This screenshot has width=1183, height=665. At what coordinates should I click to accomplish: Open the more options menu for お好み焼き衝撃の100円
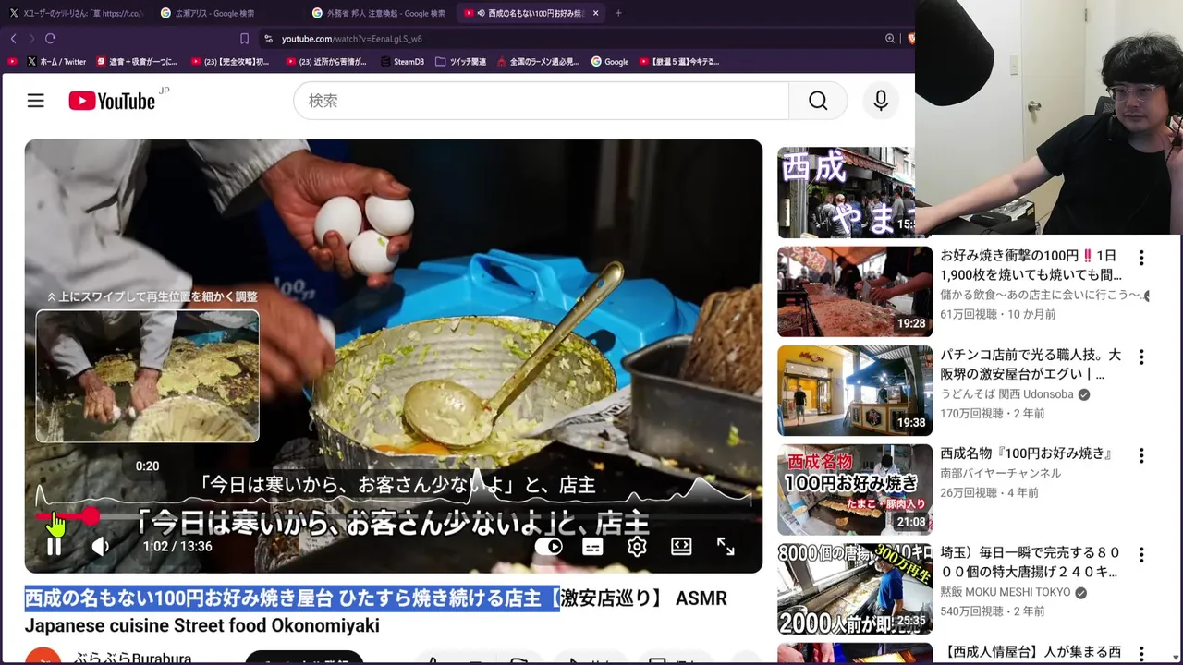[1141, 258]
